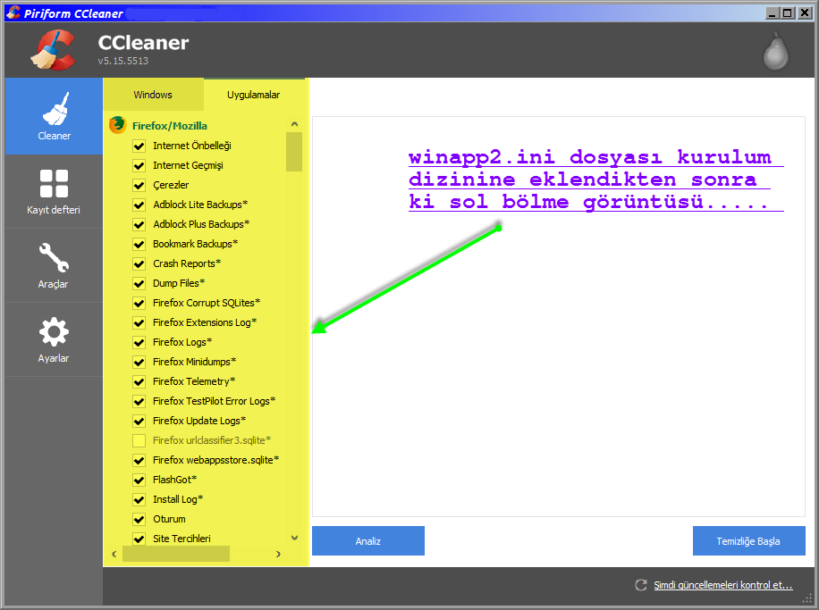819x610 pixels.
Task: Uncheck Firefox Update Logs checkbox
Action: (139, 421)
